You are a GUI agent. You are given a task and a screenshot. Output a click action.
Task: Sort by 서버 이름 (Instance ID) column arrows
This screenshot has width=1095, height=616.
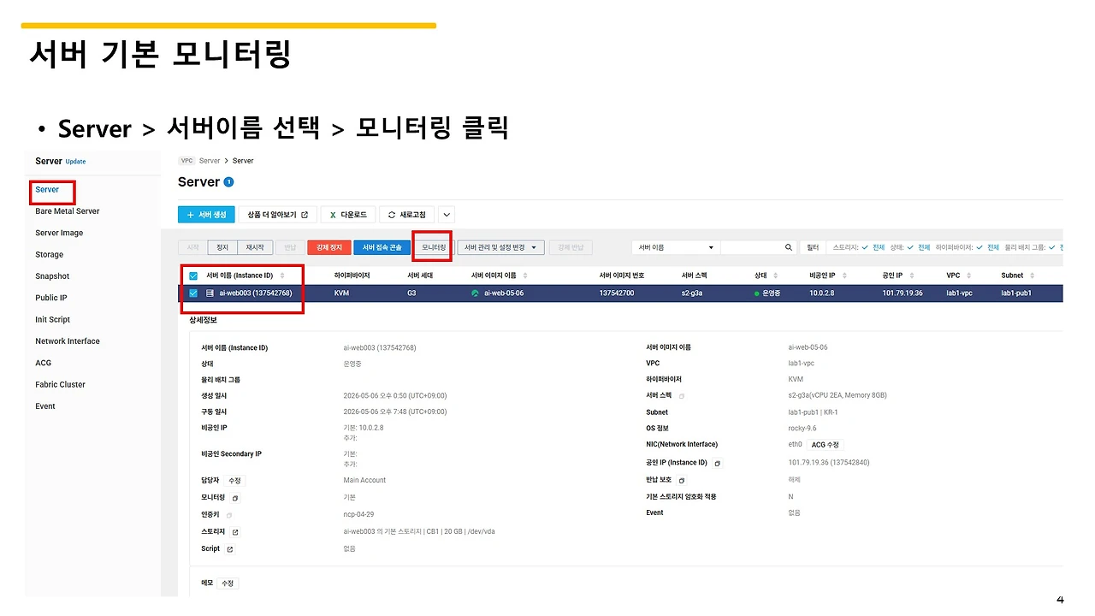click(281, 275)
